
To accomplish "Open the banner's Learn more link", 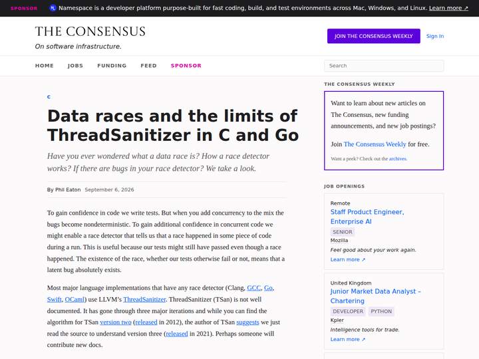I will coord(448,8).
